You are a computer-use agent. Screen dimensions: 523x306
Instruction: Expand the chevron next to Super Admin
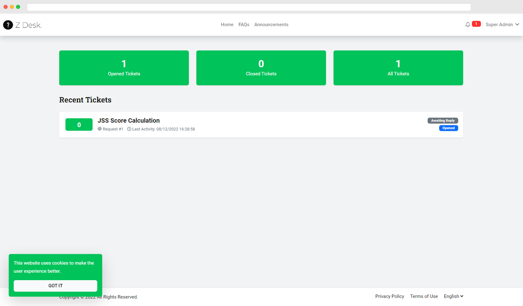click(x=517, y=25)
